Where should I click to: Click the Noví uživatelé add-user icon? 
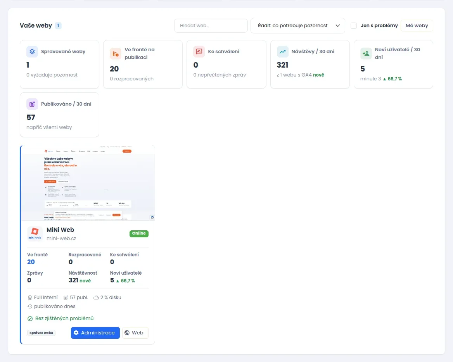pos(366,54)
